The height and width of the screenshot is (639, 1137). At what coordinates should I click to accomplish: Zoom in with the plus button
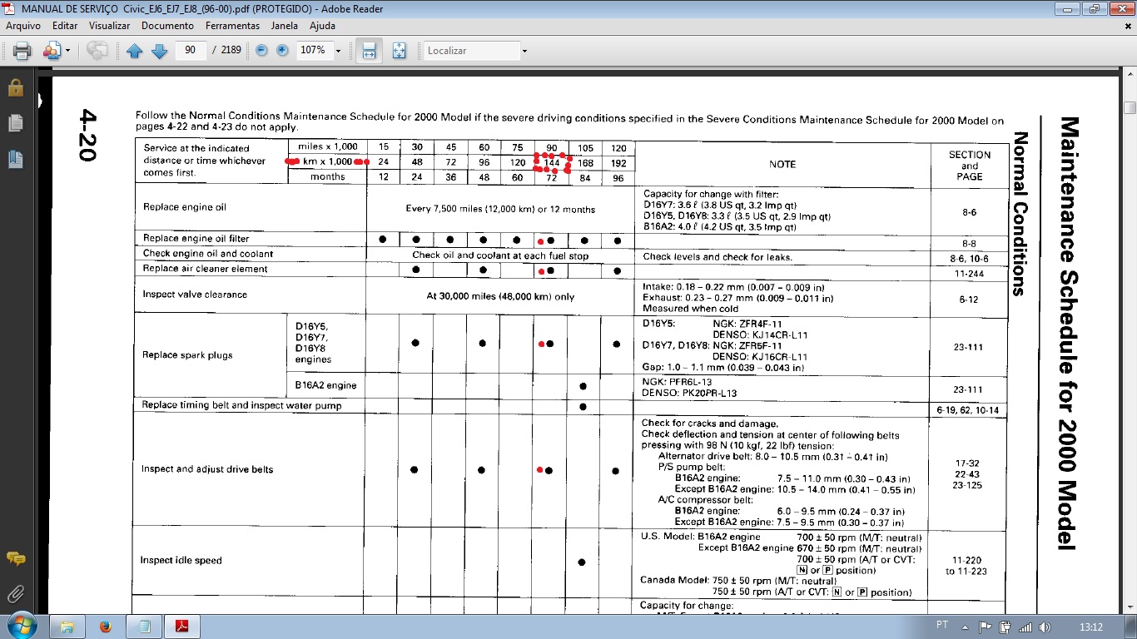click(282, 51)
